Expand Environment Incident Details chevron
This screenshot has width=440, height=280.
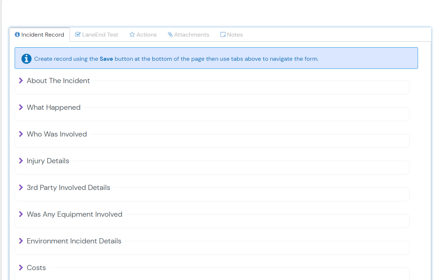click(21, 241)
